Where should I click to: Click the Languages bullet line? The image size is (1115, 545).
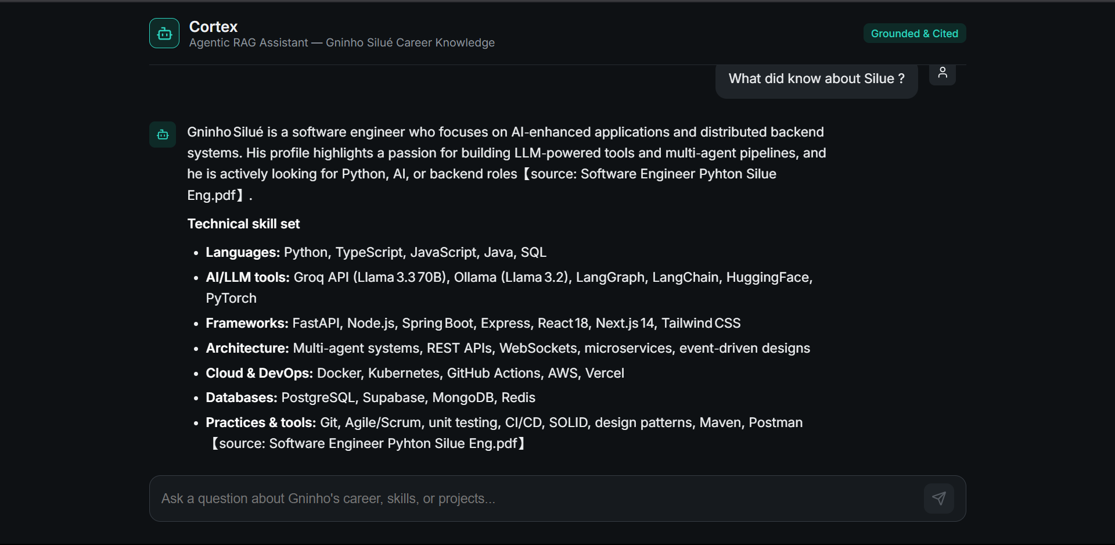[x=376, y=252]
